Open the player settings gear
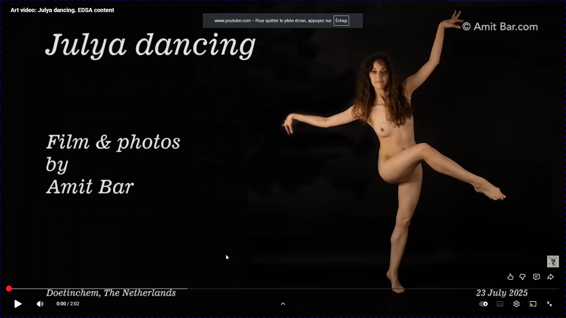The width and height of the screenshot is (566, 318). point(516,304)
